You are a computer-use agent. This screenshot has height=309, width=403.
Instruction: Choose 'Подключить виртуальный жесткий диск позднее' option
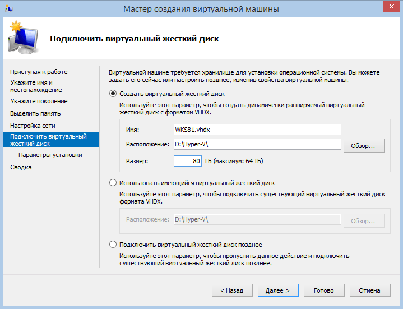pyautogui.click(x=113, y=245)
